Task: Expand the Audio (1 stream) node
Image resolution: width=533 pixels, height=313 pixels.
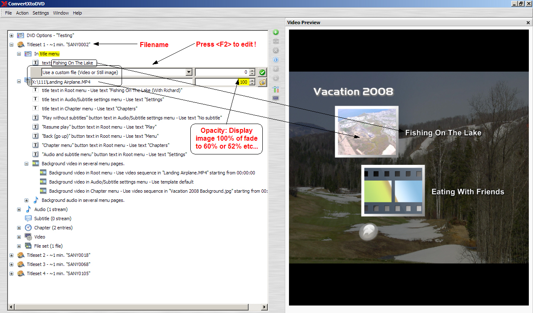Action: click(x=19, y=209)
